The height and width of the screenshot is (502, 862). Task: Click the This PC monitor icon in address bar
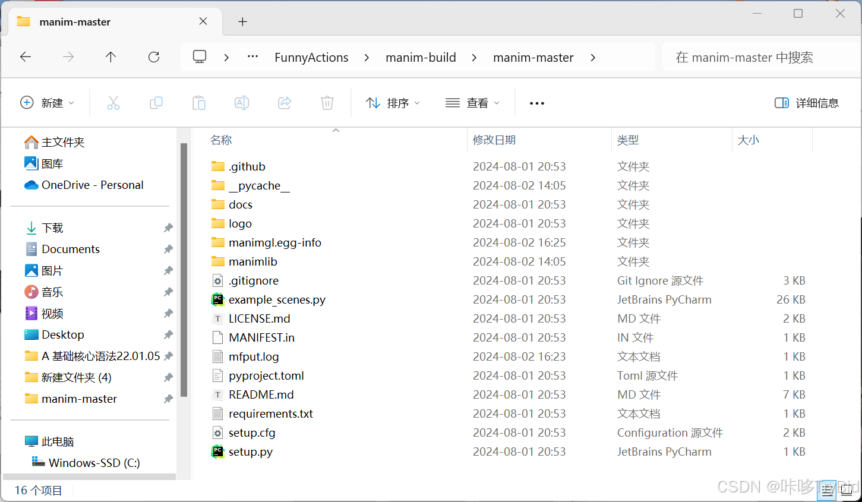point(200,57)
